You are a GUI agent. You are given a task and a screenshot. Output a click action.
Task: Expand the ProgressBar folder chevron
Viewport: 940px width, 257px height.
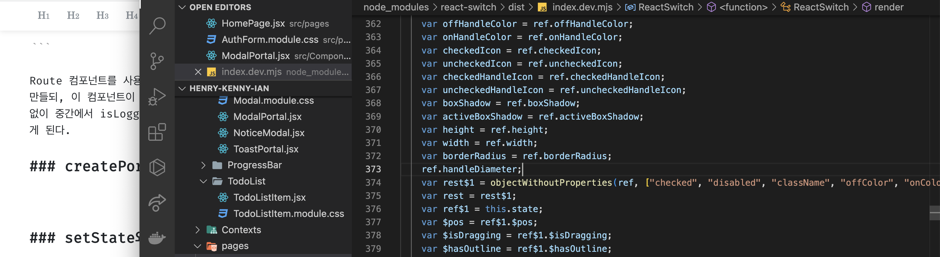[203, 166]
